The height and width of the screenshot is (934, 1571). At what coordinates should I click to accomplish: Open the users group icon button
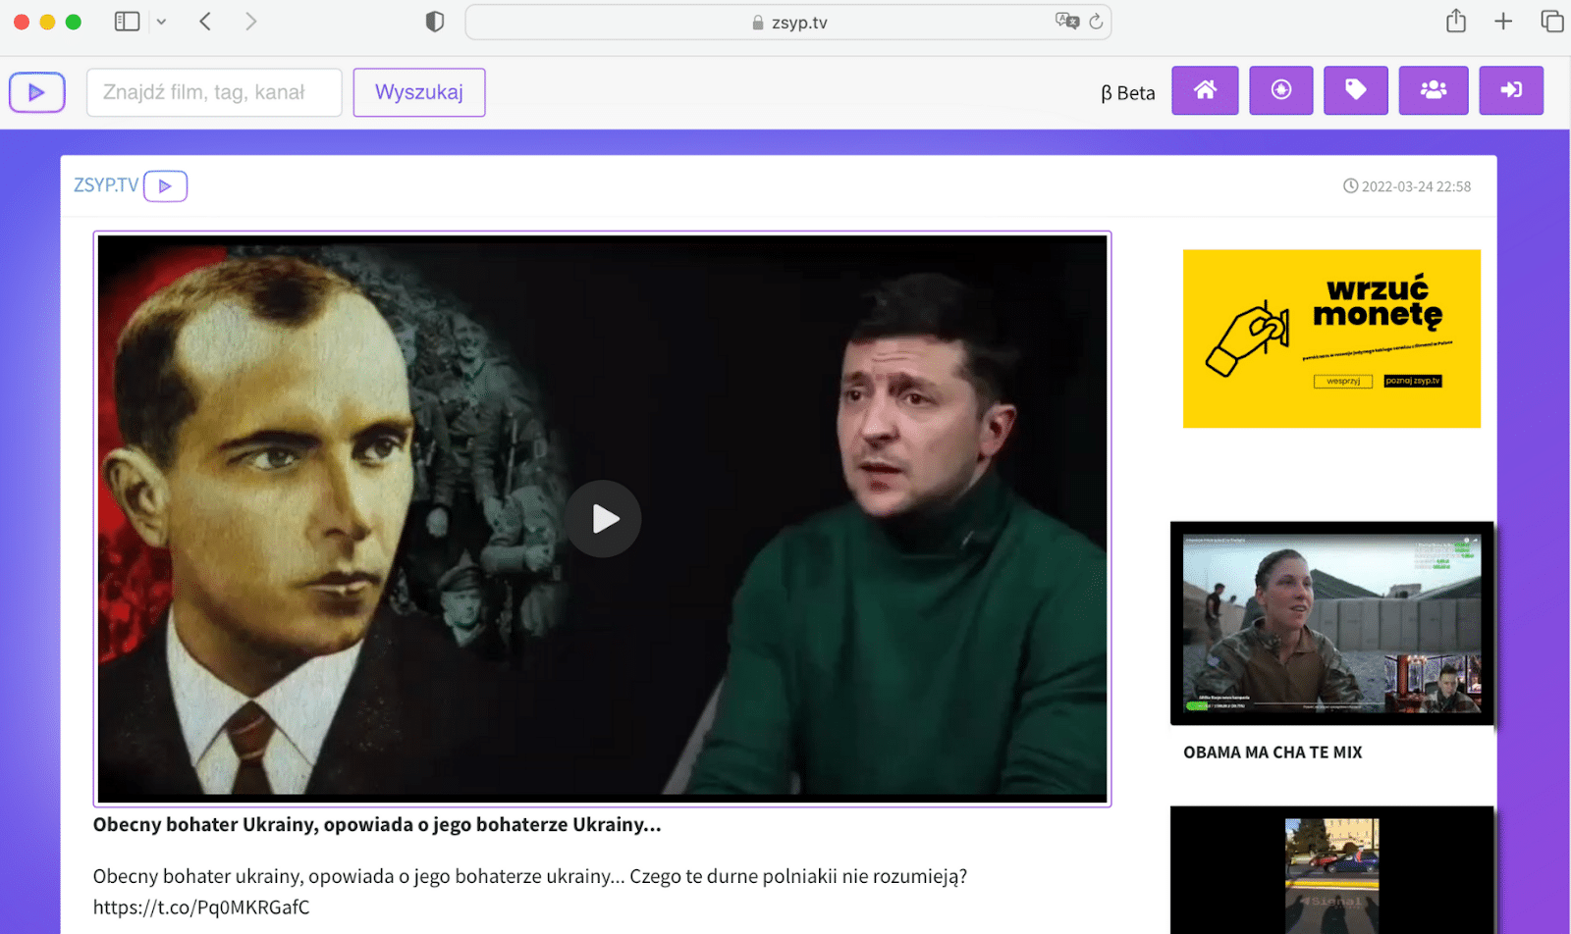click(1433, 91)
